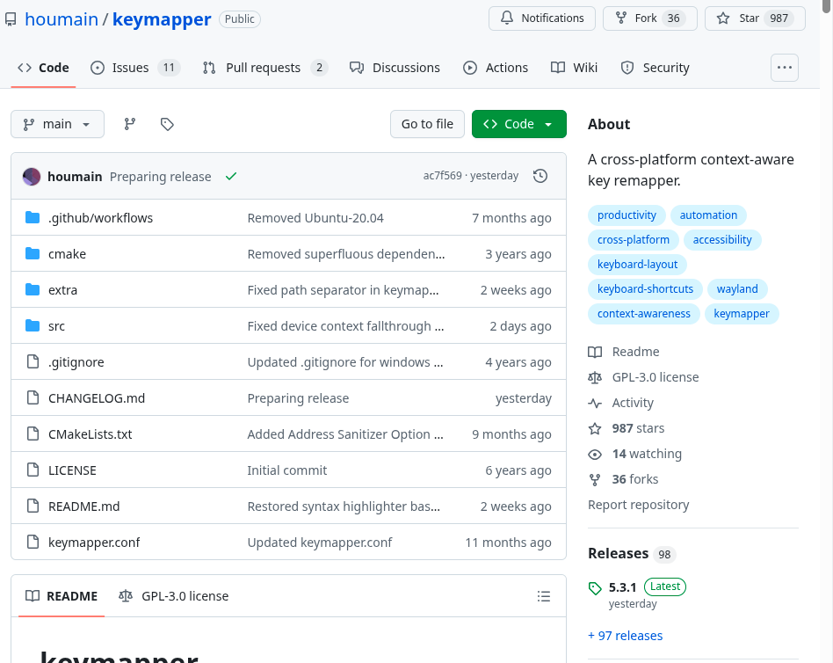The height and width of the screenshot is (663, 833).
Task: View commit history clock icon
Action: pos(540,176)
